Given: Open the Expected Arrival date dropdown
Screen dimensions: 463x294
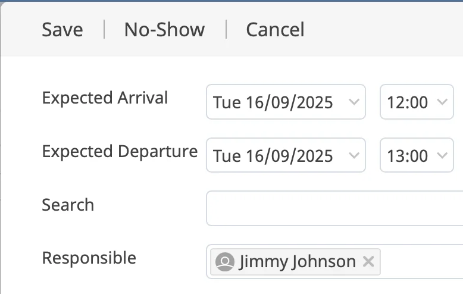Looking at the screenshot, I should pyautogui.click(x=286, y=102).
